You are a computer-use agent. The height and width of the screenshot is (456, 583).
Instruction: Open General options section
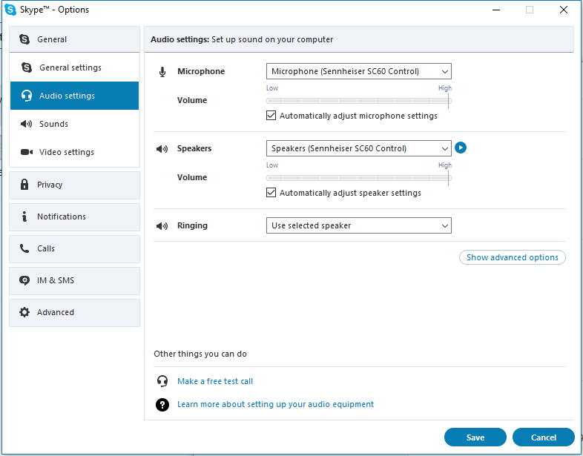pos(74,39)
